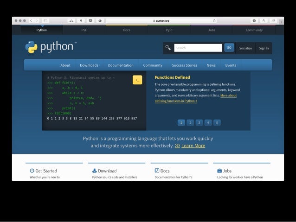Go forward with Safari's forward arrow
Screen dimensions: 296x222
[37, 21]
